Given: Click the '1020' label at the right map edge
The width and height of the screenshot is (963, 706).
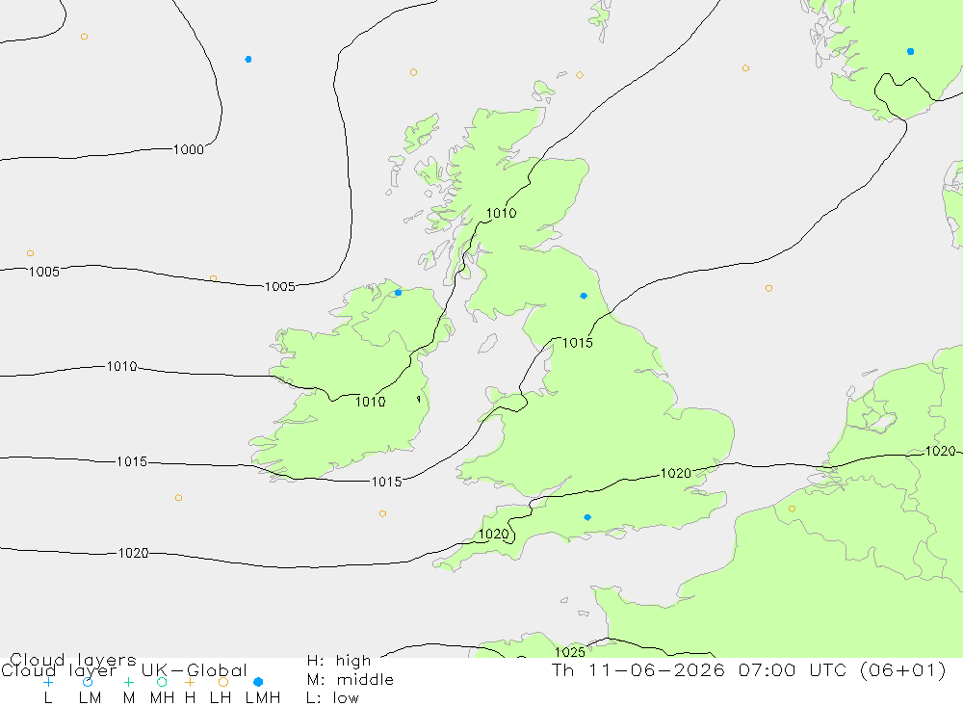Looking at the screenshot, I should (940, 451).
